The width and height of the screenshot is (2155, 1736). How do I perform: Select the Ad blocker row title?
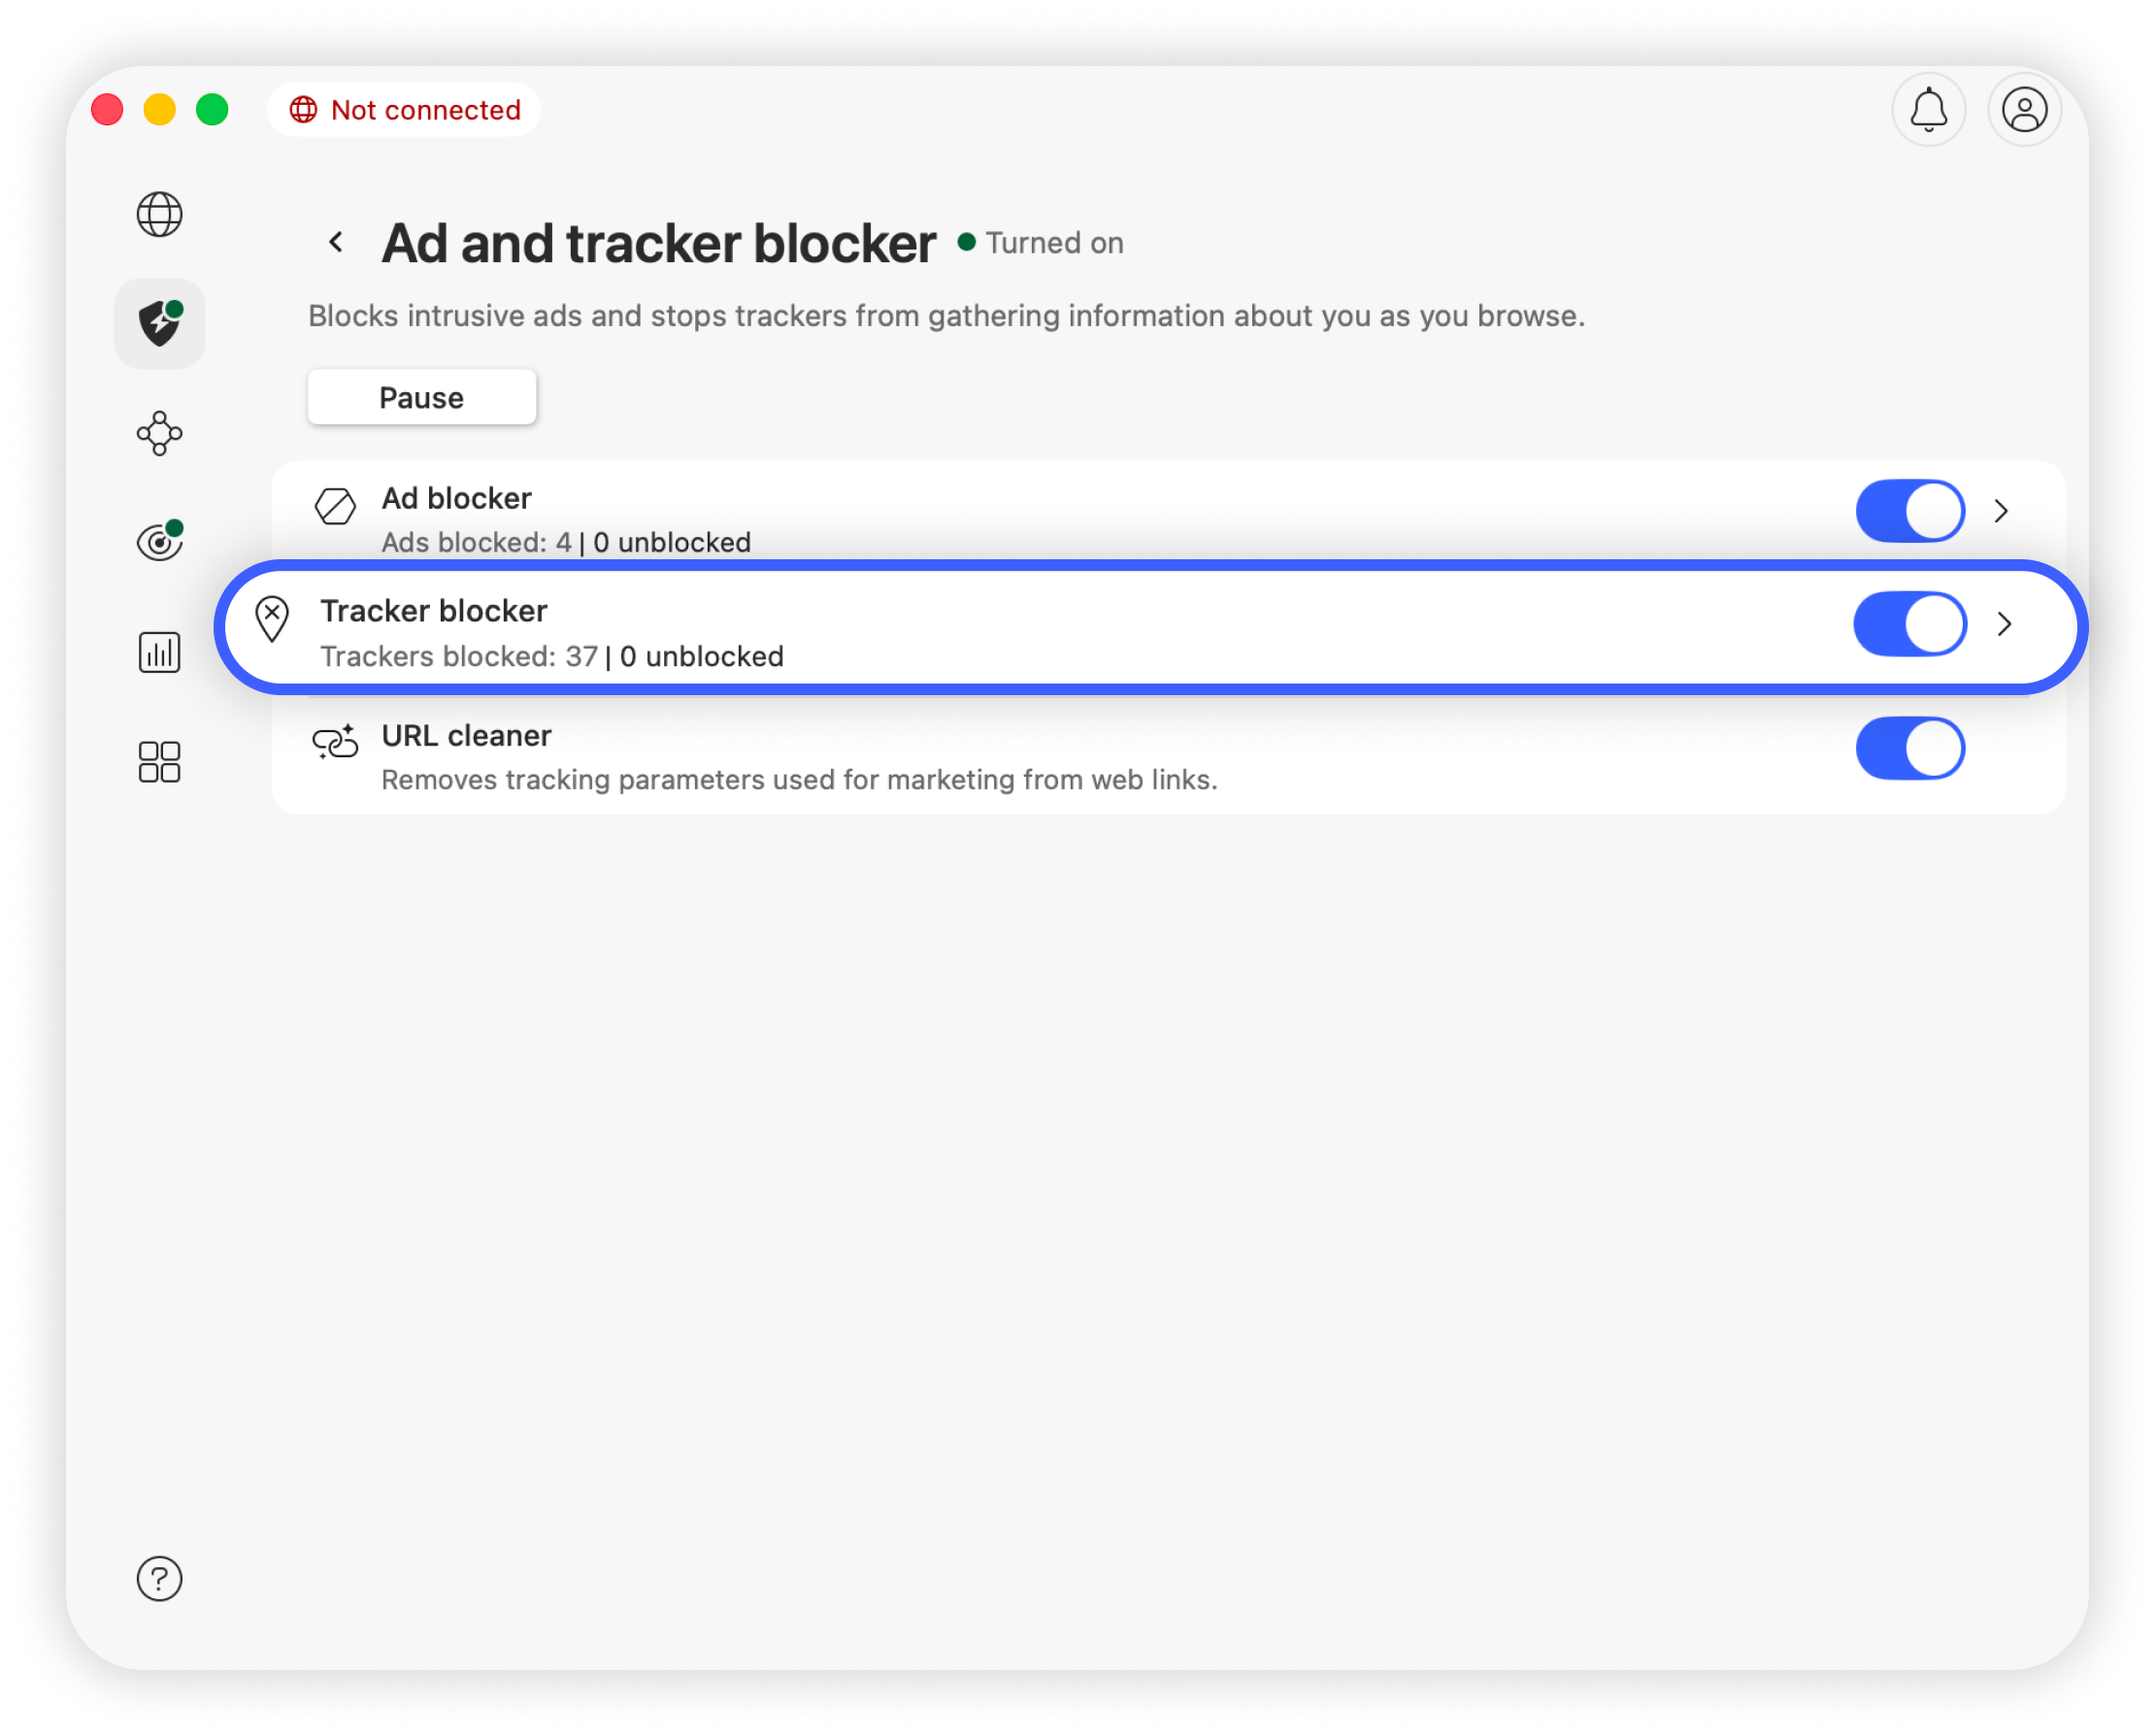click(x=457, y=498)
